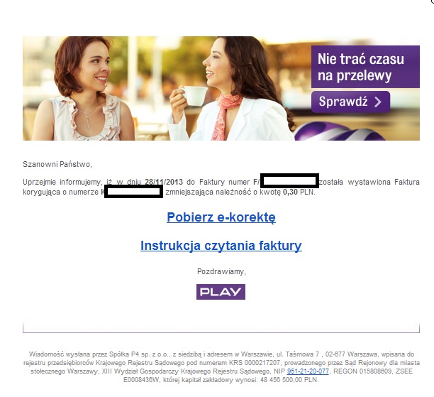This screenshot has width=434, height=397.
Task: Click the white coffee cup in banner
Action: (194, 96)
